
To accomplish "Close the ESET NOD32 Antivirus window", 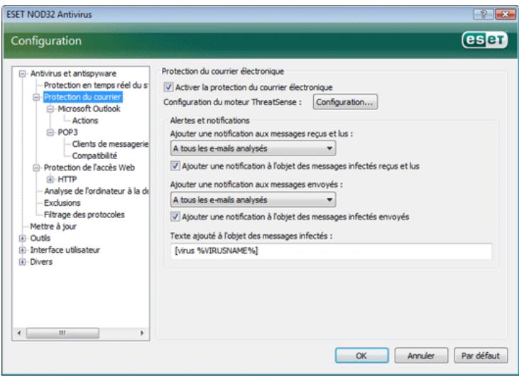I will (x=505, y=14).
